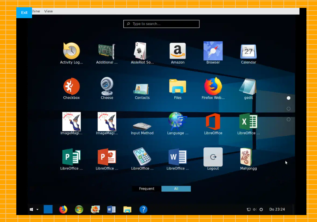The image size is (317, 222).
Task: Jump to the last page indicator dot
Action: click(289, 119)
